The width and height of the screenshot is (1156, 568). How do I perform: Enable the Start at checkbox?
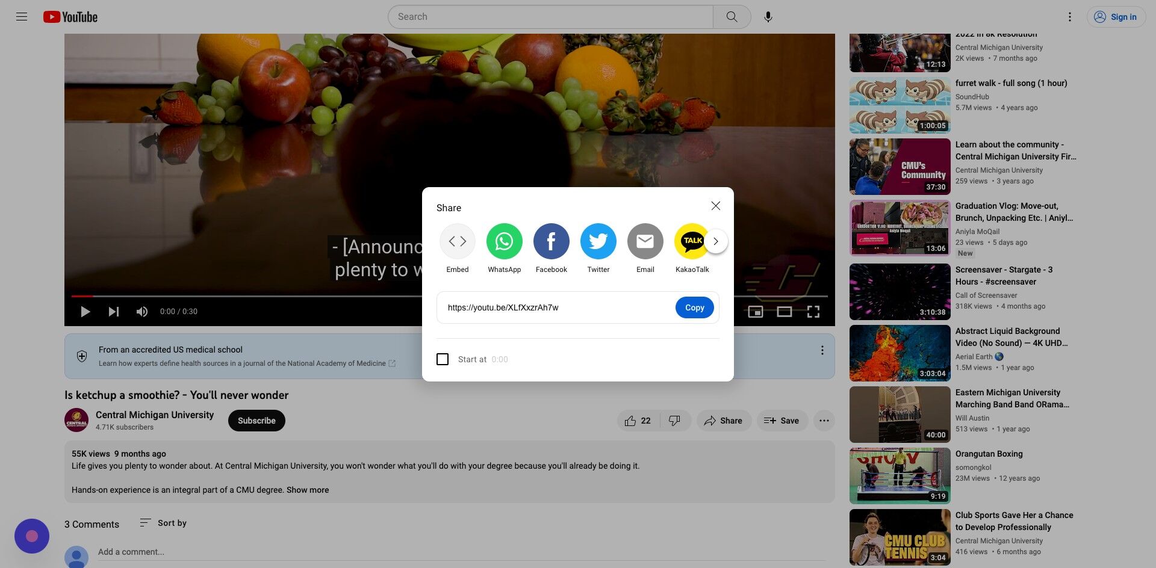[x=443, y=359]
